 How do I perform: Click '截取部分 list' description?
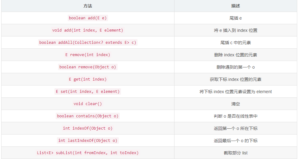[x=235, y=153]
